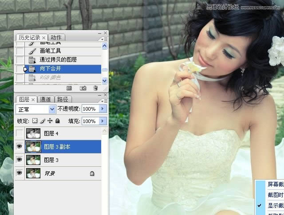The image size is (284, 215).
Task: Switch to the 通道 tab
Action: 46,99
